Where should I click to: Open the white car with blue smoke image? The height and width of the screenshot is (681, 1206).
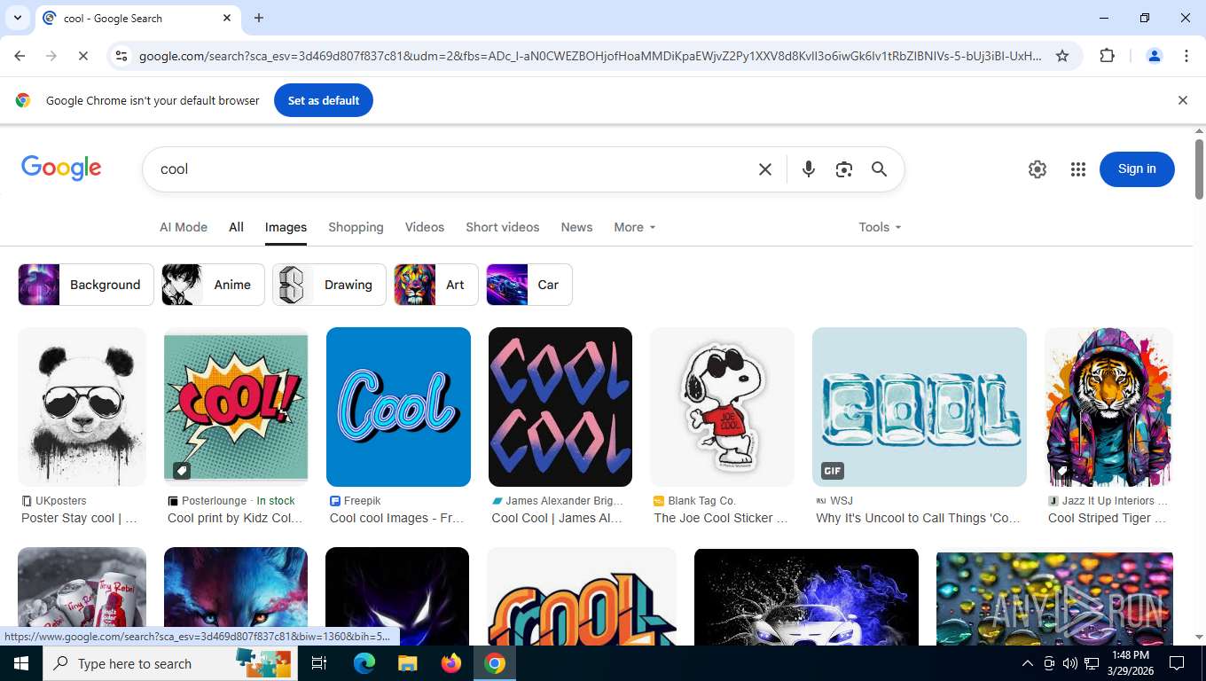[806, 596]
